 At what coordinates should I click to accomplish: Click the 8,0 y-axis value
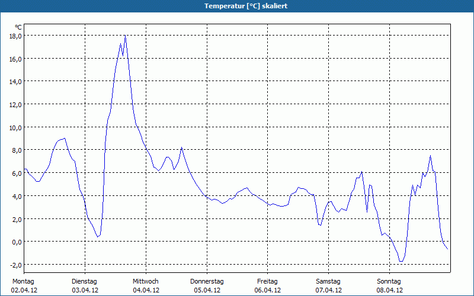coord(17,150)
